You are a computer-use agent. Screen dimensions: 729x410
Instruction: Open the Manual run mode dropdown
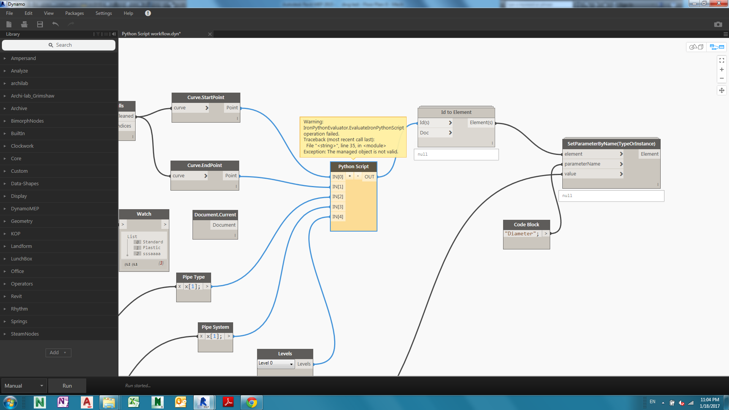tap(24, 386)
